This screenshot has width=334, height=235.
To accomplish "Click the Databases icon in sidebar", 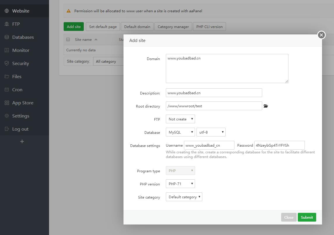I will pyautogui.click(x=7, y=37).
